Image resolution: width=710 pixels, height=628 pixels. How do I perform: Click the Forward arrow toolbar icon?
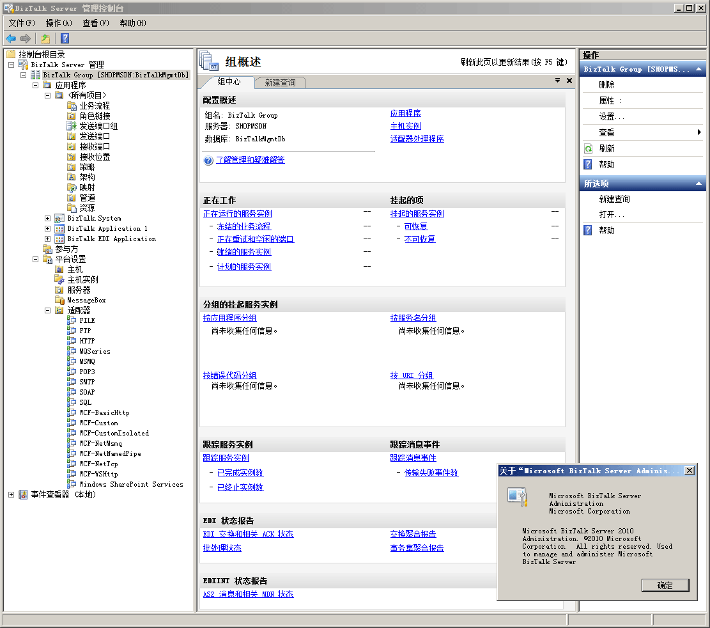pos(26,38)
